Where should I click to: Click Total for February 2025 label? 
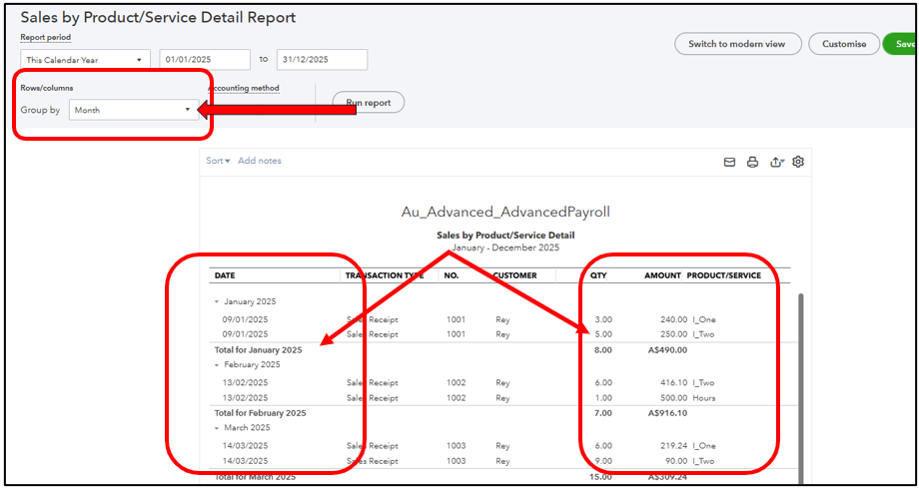pyautogui.click(x=261, y=413)
